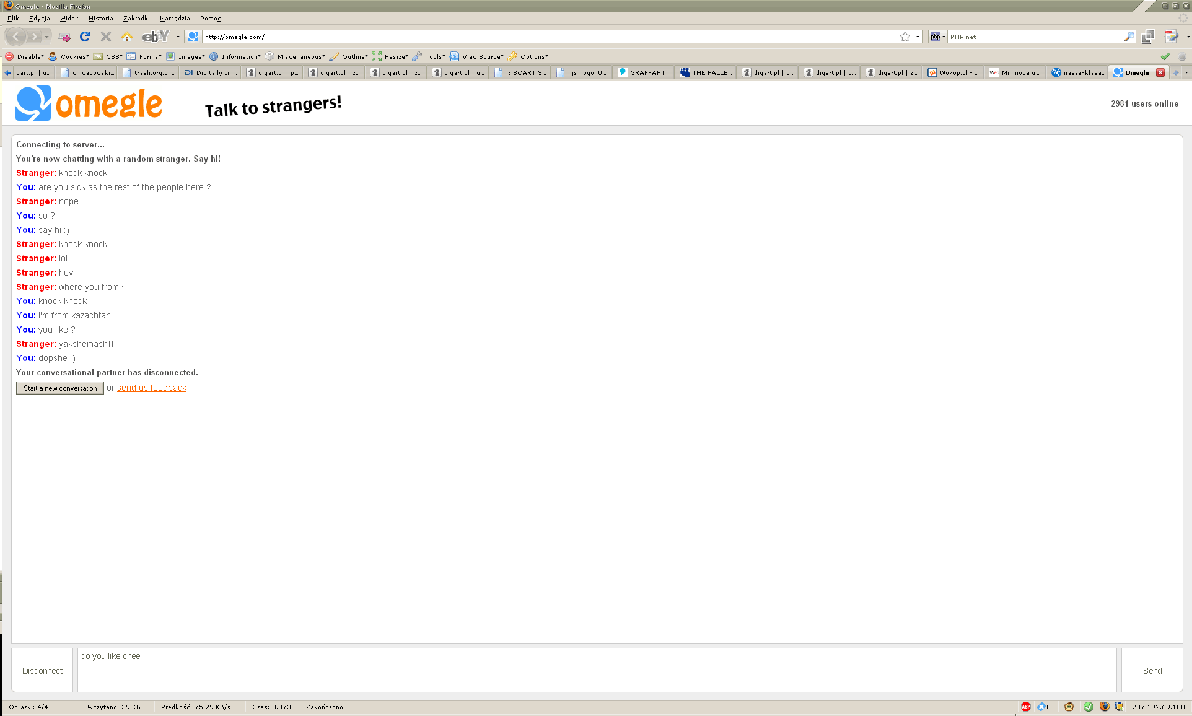1192x716 pixels.
Task: Open the URL bar history dropdown arrow
Action: pos(918,37)
